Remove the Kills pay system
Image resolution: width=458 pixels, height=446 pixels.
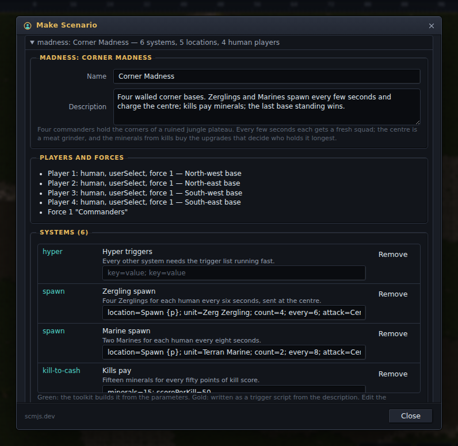pyautogui.click(x=392, y=374)
